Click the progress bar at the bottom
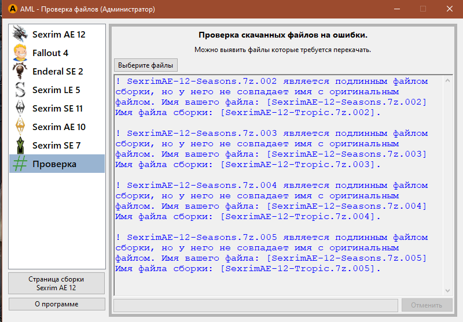The width and height of the screenshot is (463, 322). [x=255, y=305]
